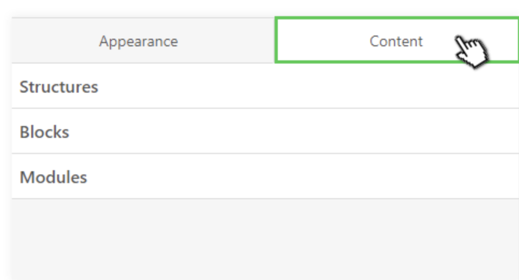Activate the green-outlined Content tab
Image resolution: width=519 pixels, height=280 pixels.
(397, 41)
